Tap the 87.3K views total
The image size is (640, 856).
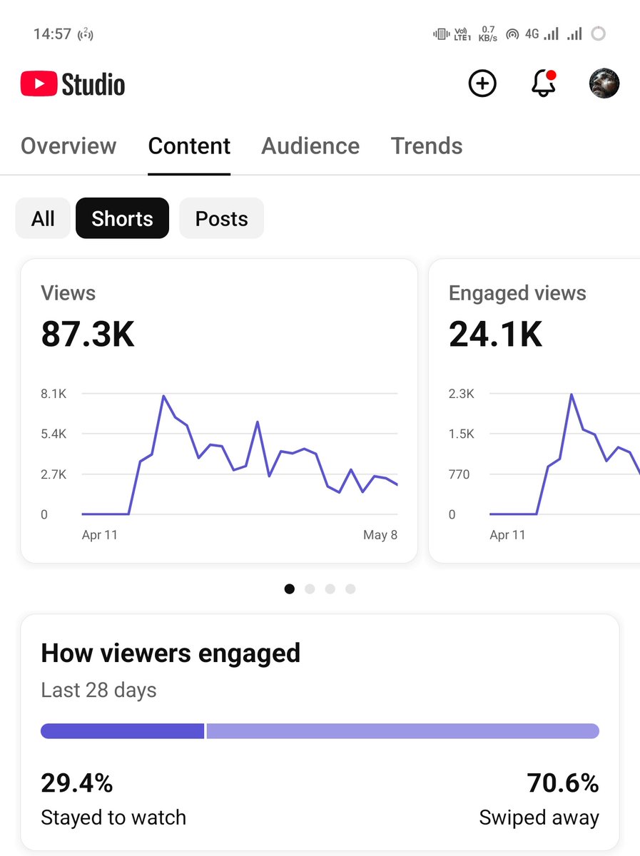(88, 334)
